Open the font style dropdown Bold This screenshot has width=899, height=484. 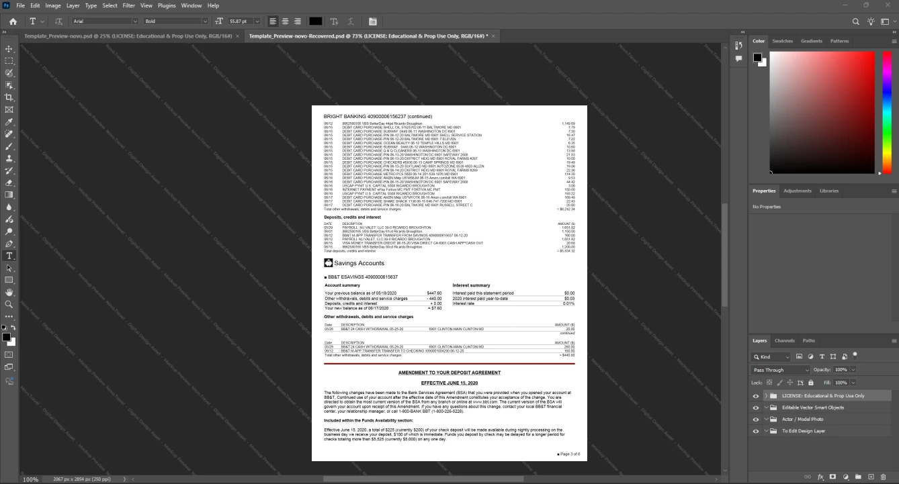pos(176,21)
